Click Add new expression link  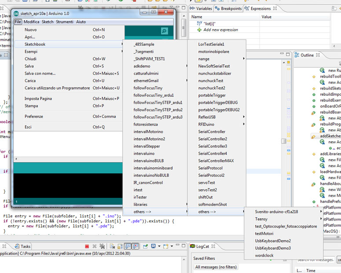(x=221, y=30)
